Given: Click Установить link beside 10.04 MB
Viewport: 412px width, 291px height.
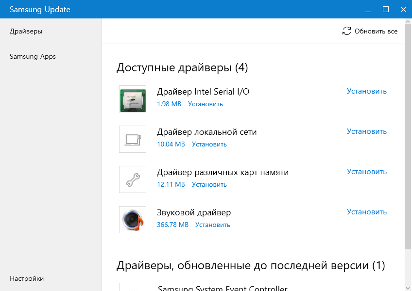Looking at the screenshot, I should pyautogui.click(x=209, y=144).
